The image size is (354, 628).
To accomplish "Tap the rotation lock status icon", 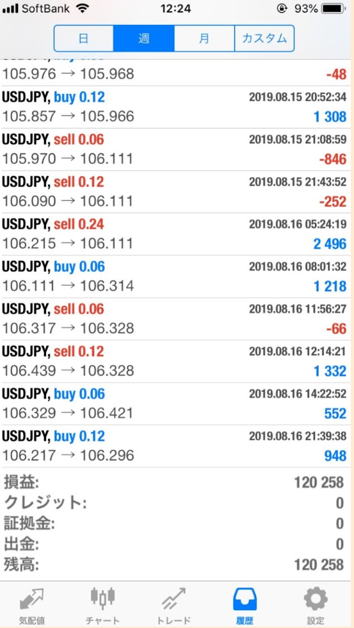I will (x=282, y=8).
